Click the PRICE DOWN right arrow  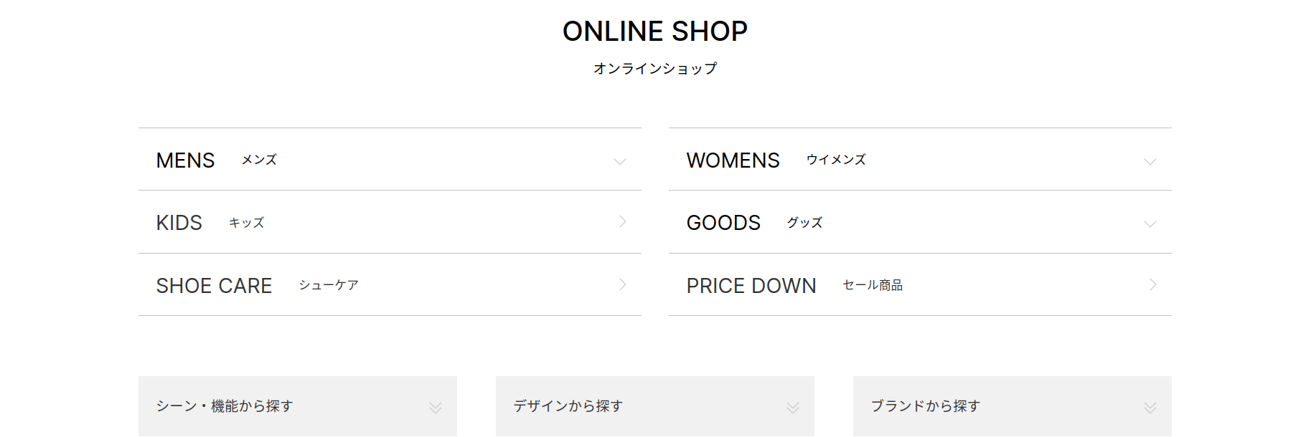(x=1152, y=284)
